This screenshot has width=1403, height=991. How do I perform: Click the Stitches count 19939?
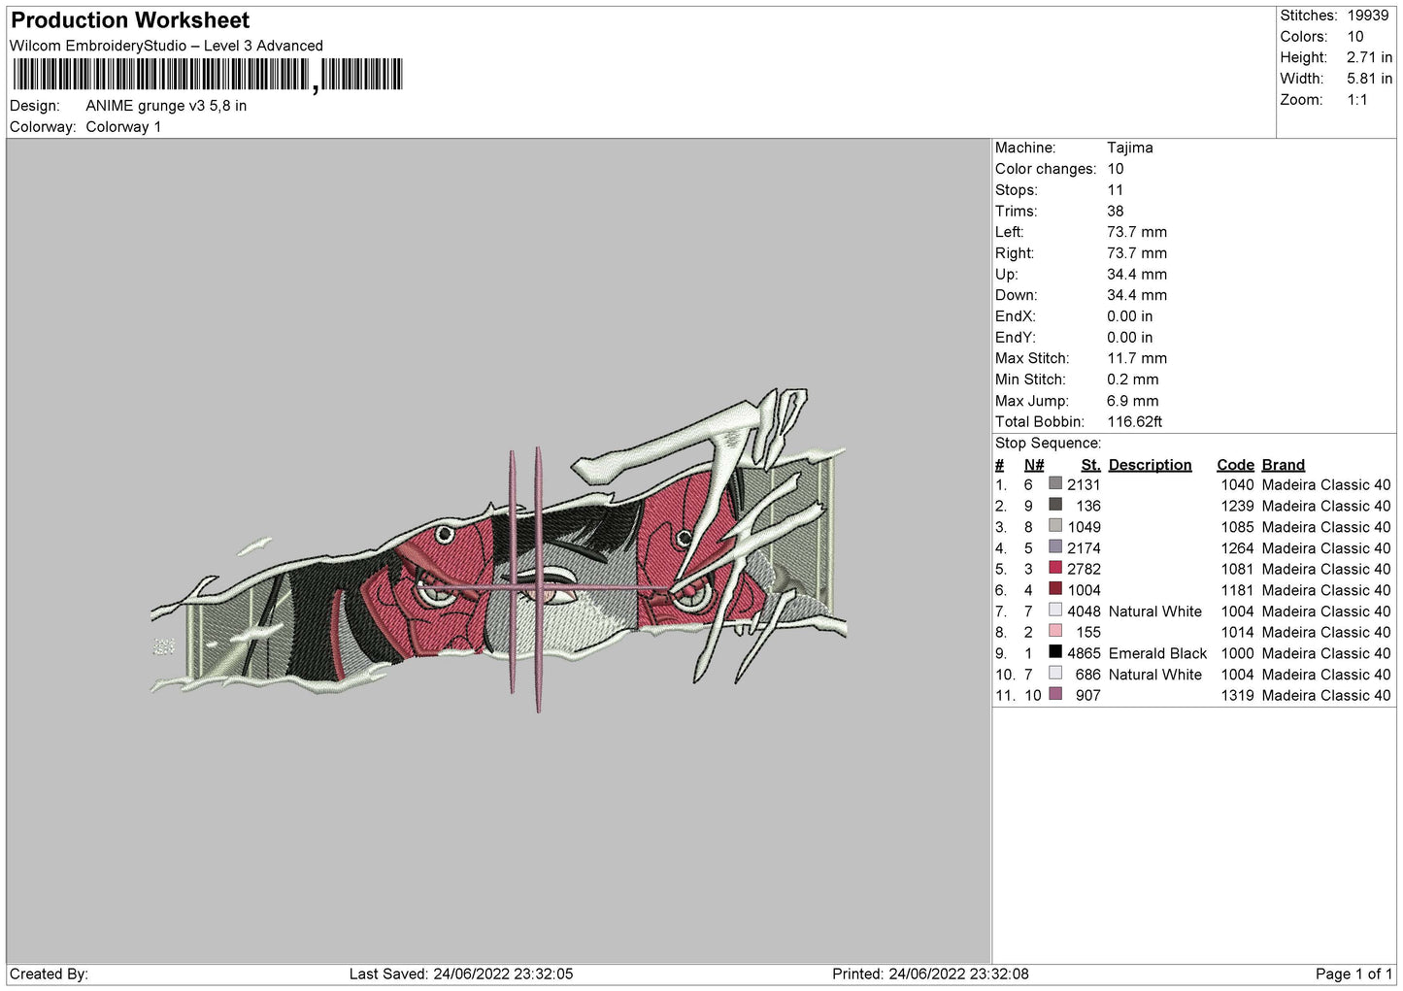pyautogui.click(x=1367, y=16)
